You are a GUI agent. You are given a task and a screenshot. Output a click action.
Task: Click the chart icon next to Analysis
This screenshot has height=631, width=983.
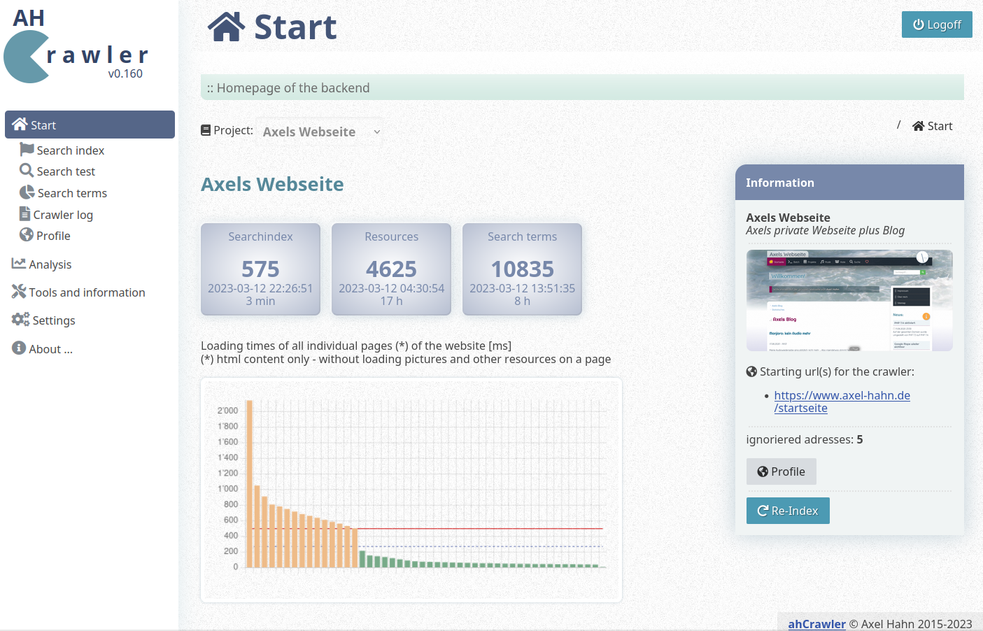[19, 264]
